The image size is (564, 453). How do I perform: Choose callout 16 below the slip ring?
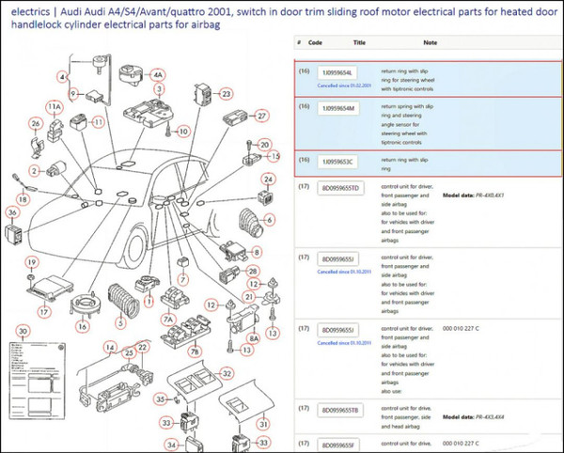(83, 326)
